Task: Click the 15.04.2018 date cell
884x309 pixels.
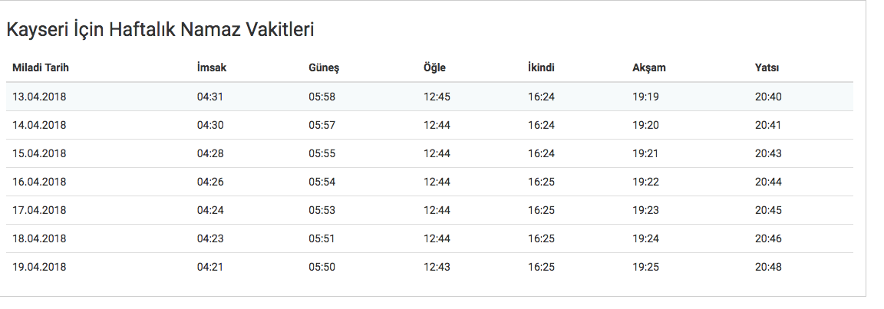Action: tap(39, 153)
